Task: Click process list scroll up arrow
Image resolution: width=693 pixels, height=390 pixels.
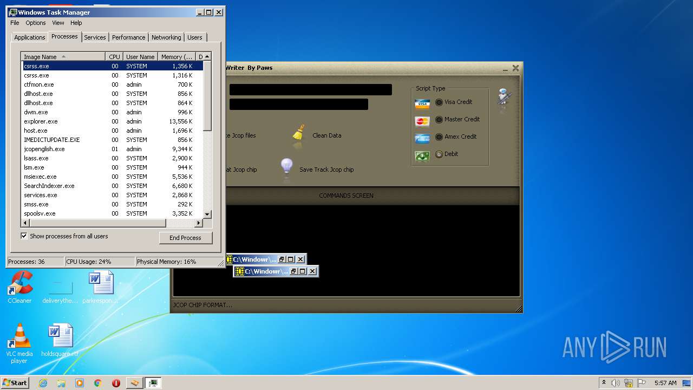Action: tap(207, 56)
